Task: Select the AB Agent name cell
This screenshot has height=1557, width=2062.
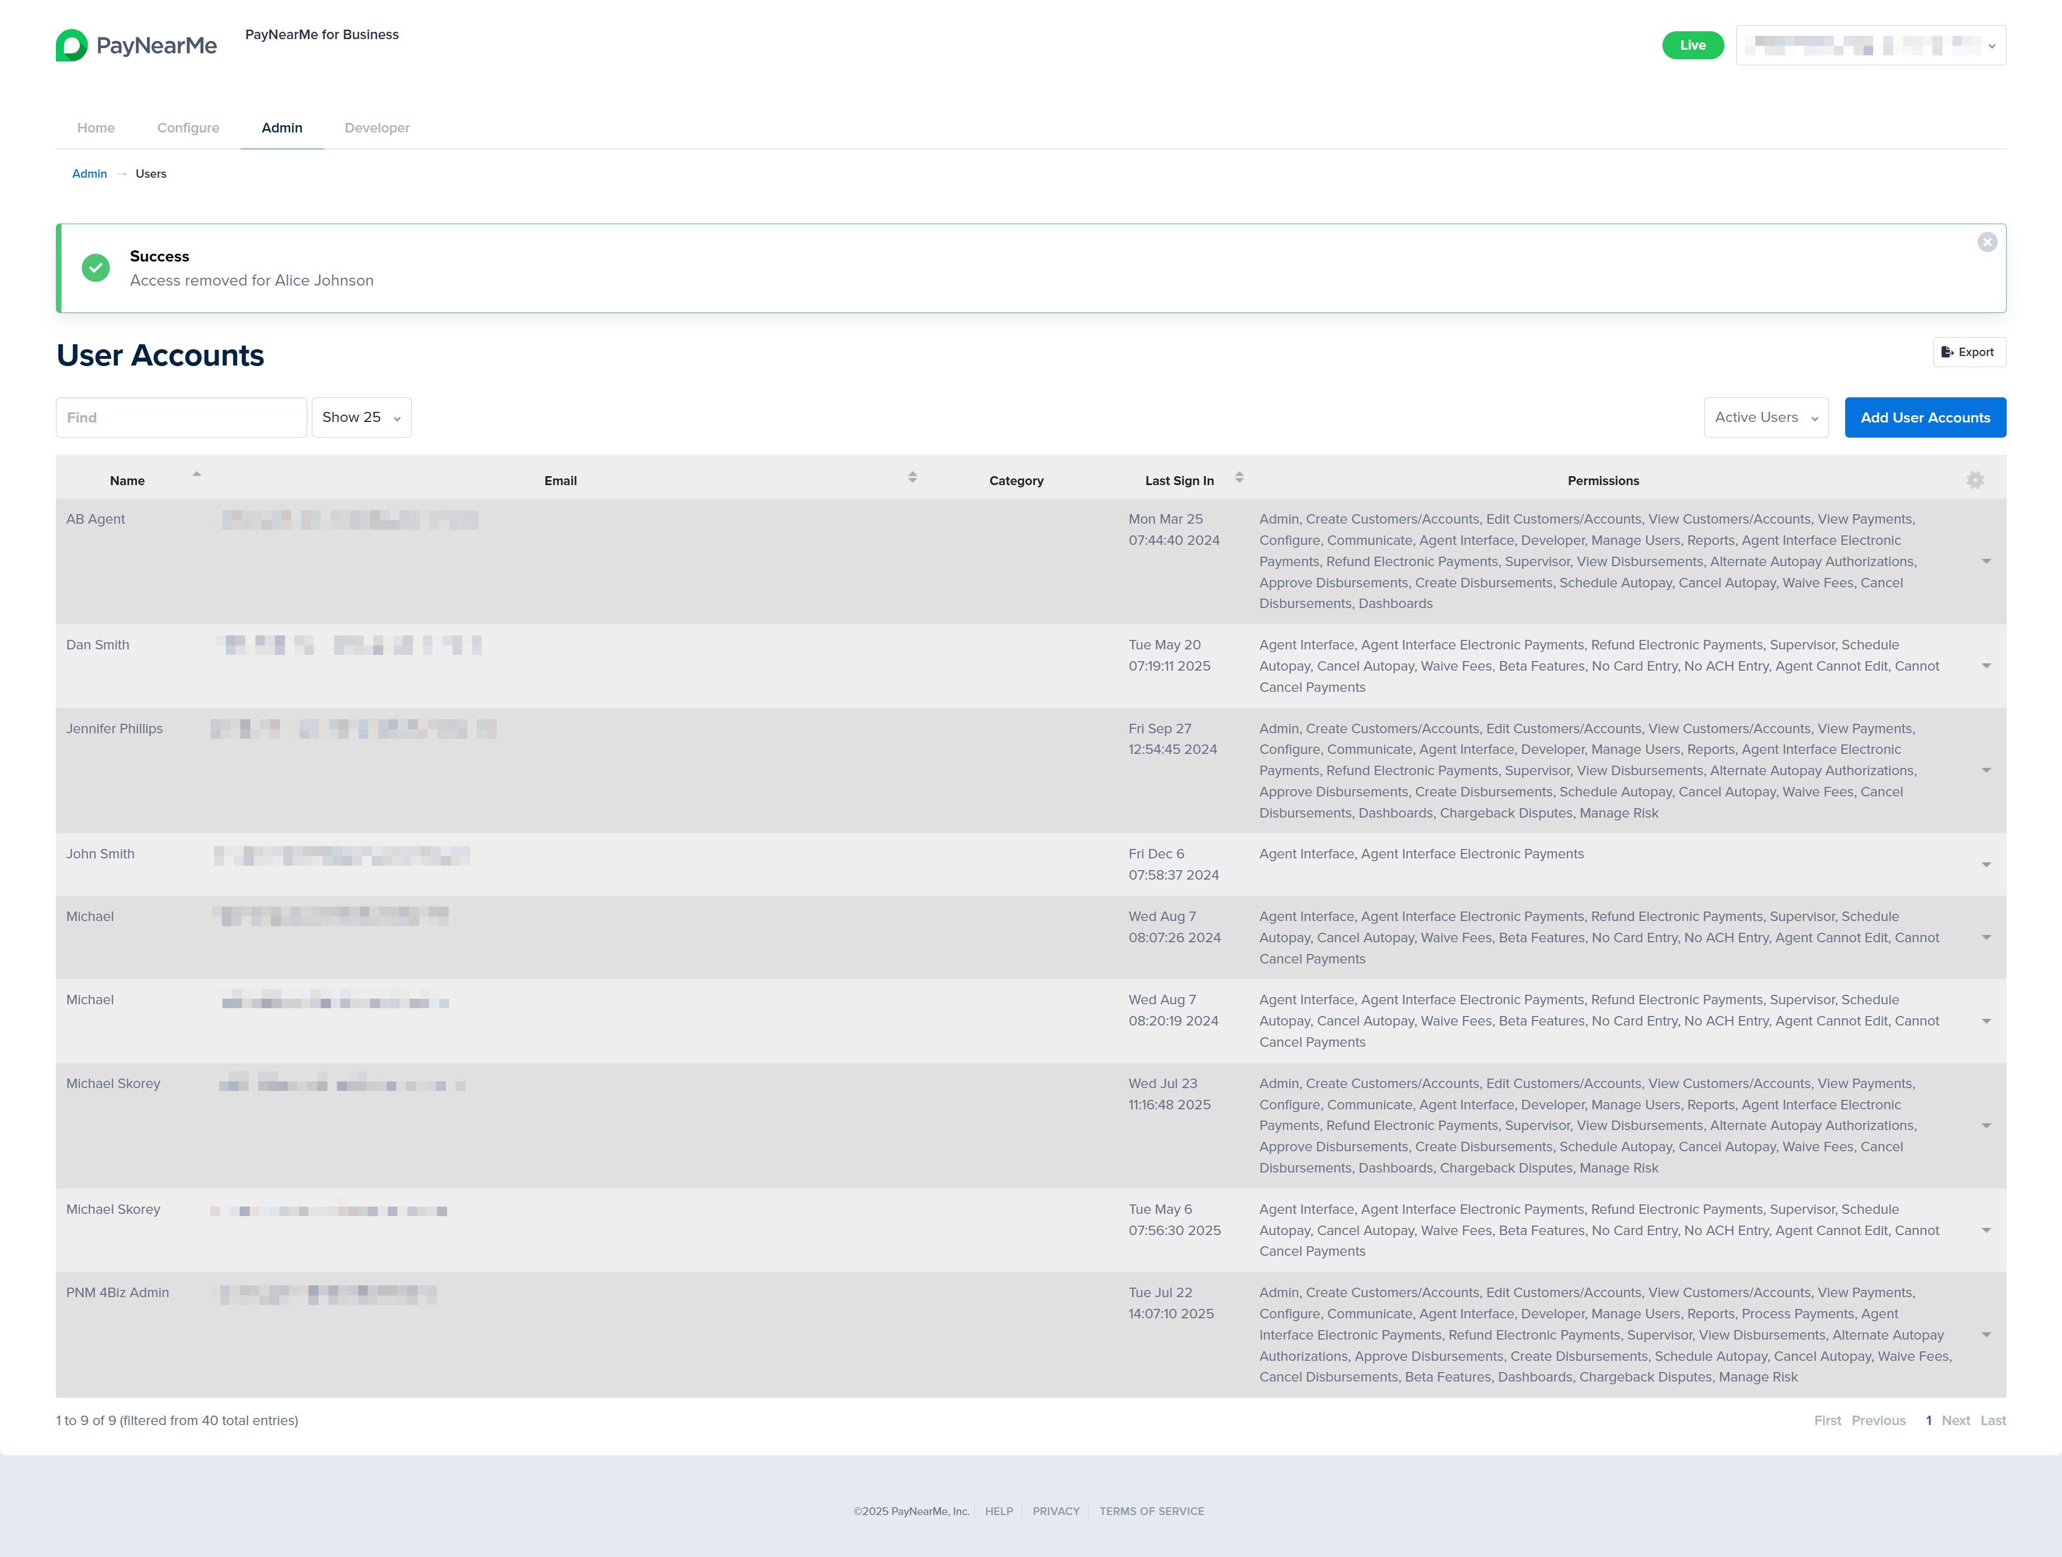Action: [x=95, y=519]
